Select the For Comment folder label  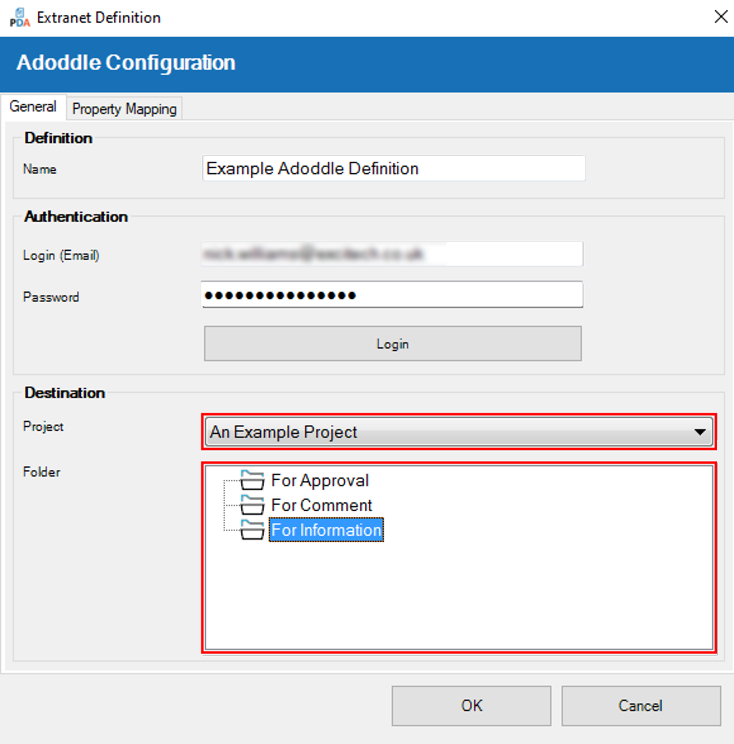[321, 505]
